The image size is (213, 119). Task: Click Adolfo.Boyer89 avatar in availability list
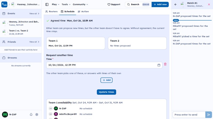point(56,114)
